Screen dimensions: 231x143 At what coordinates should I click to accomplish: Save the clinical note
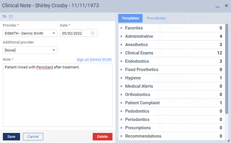11,136
